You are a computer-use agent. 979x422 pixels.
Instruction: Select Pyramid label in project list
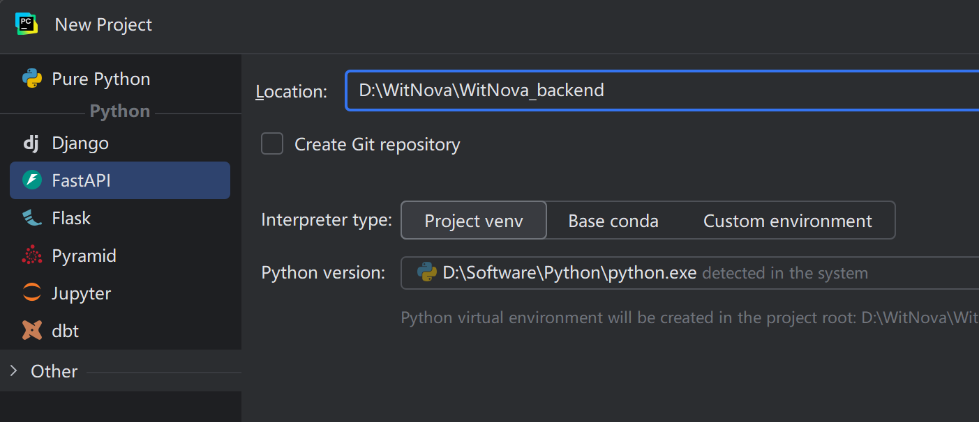coord(84,256)
